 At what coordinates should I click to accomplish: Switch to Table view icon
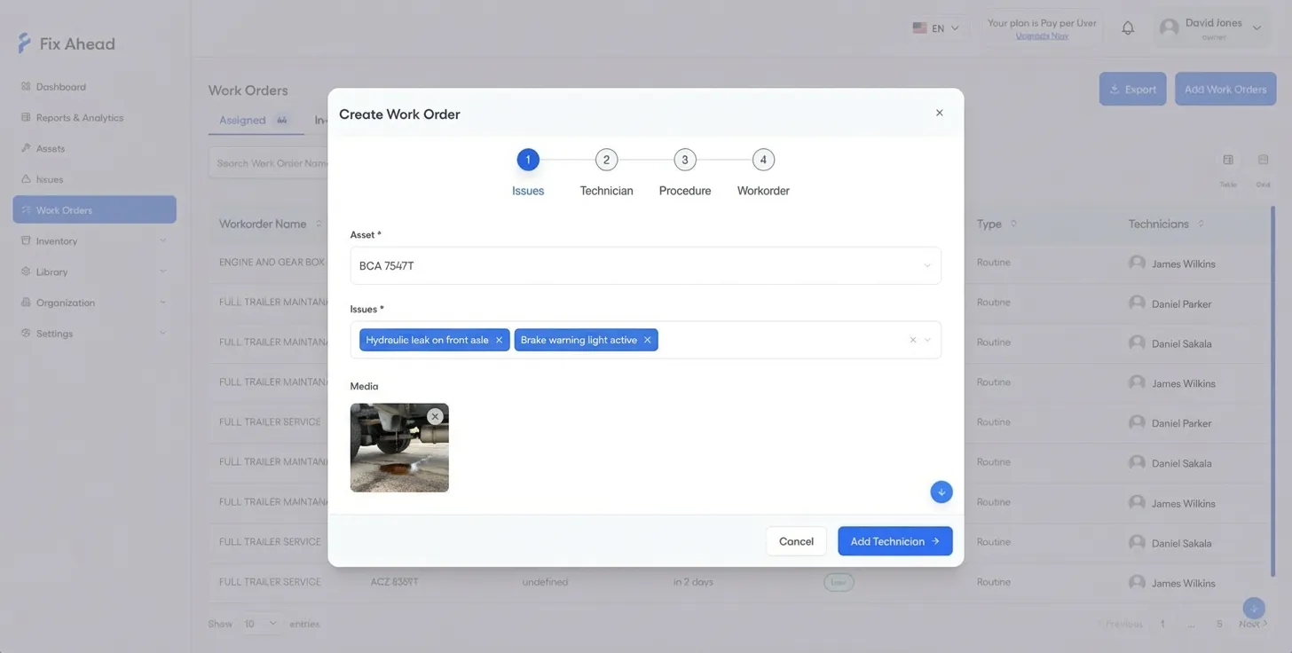tap(1228, 161)
